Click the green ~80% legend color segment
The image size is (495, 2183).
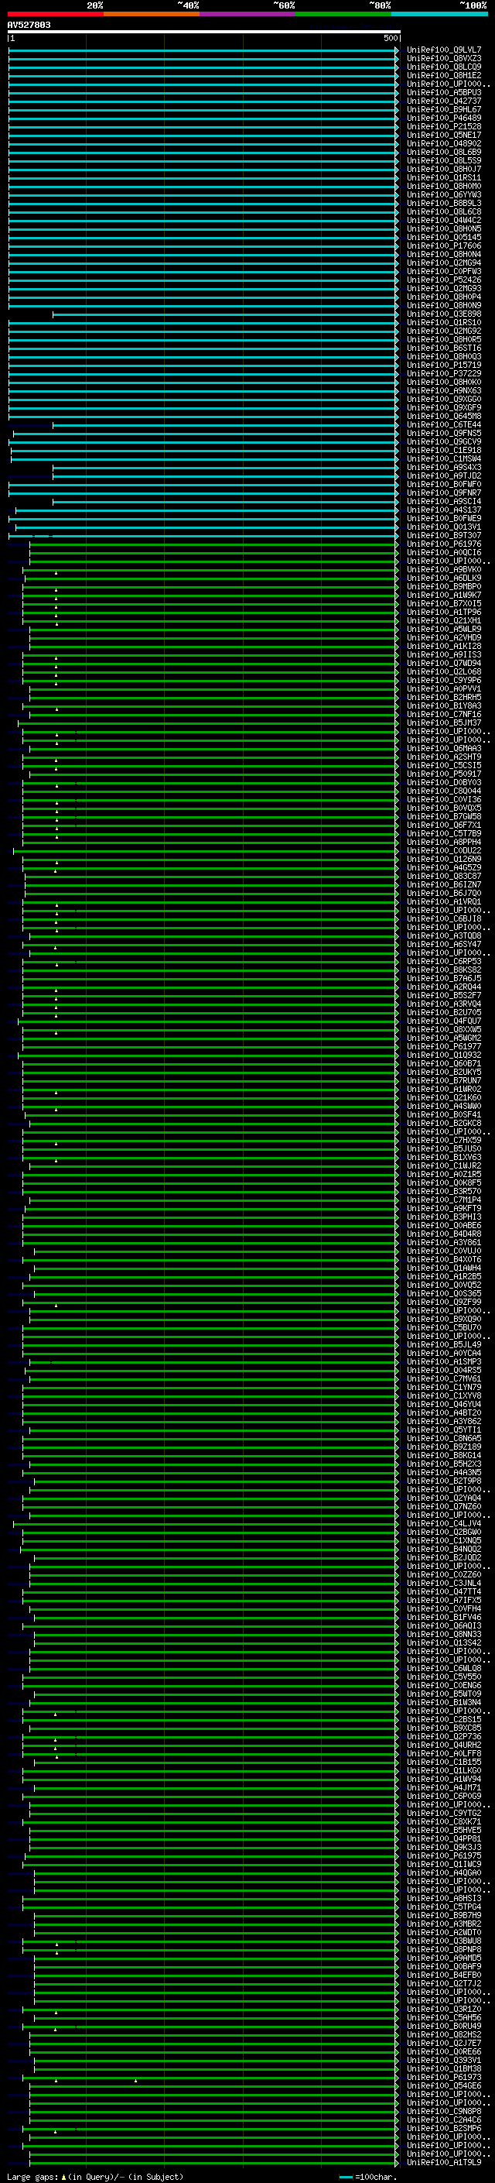click(x=343, y=14)
